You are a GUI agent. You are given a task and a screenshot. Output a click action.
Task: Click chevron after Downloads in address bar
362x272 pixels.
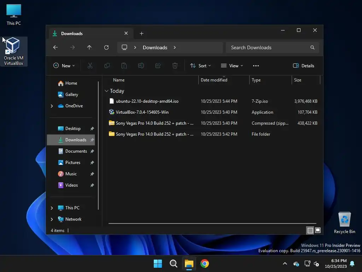click(x=175, y=47)
